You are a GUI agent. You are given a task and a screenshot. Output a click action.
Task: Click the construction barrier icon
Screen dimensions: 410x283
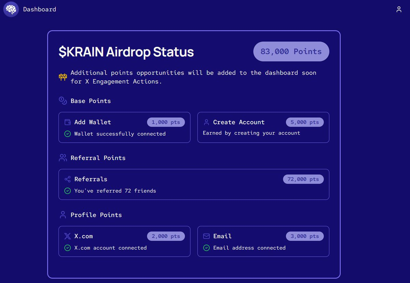click(63, 77)
